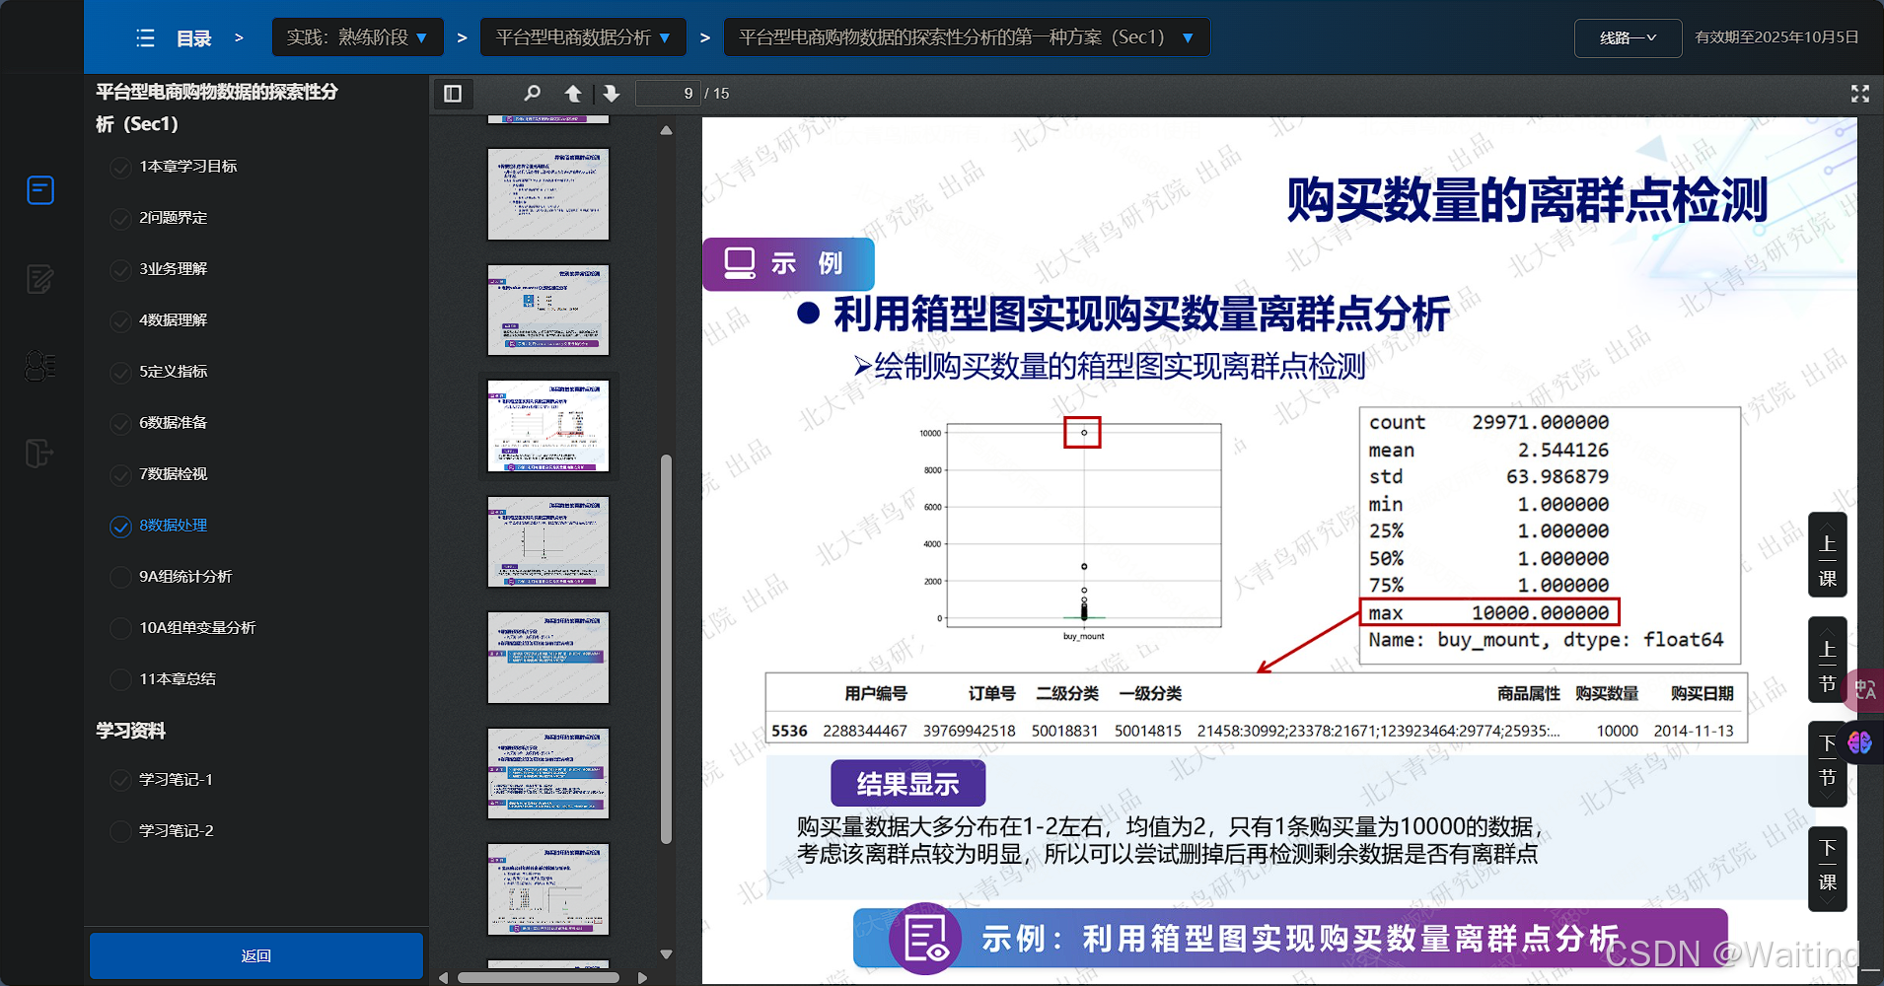Toggle completion circle for 5定义指标
Image resolution: width=1884 pixels, height=986 pixels.
point(120,373)
